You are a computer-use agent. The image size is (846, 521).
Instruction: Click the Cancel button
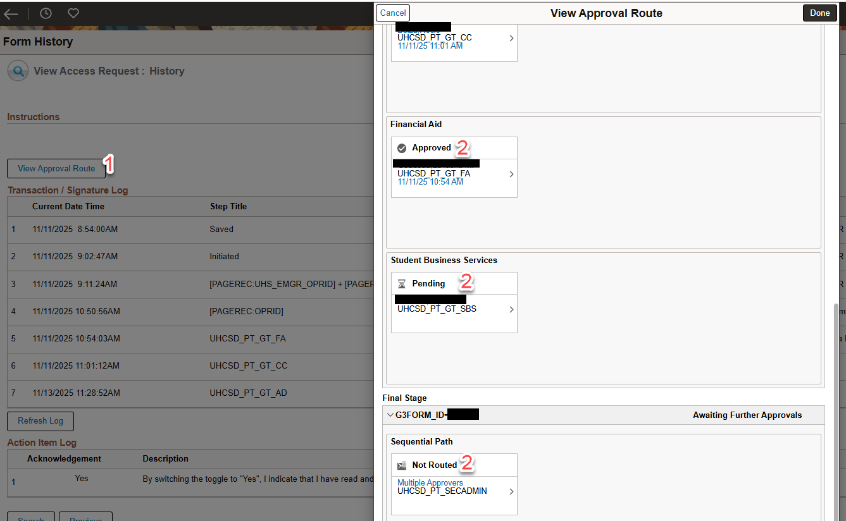click(392, 13)
